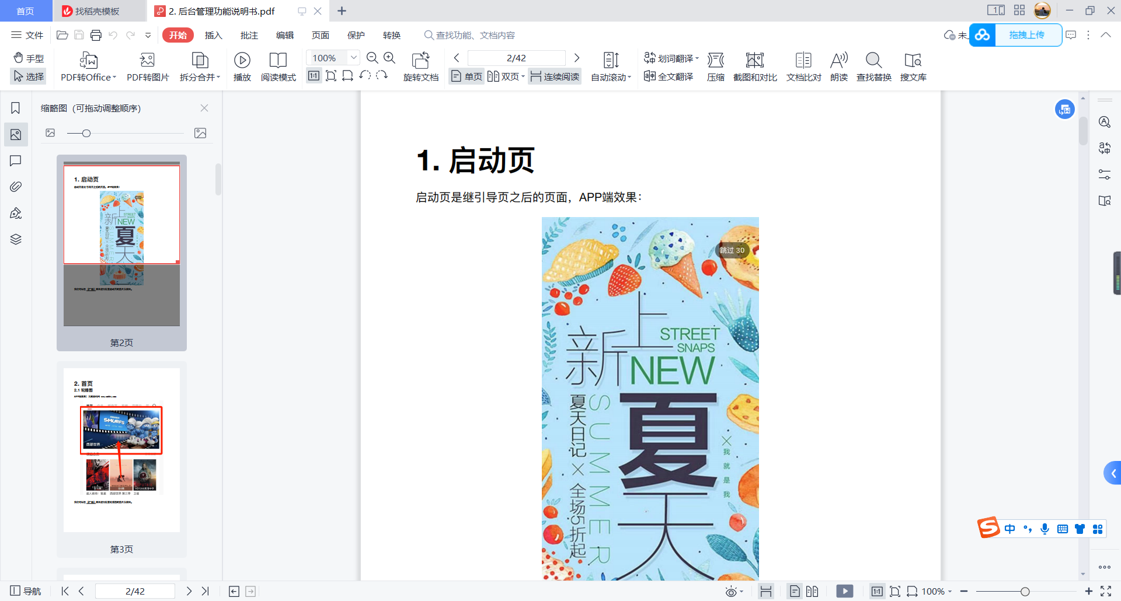Viewport: 1121px width, 601px height.
Task: Start 朗读 read-aloud
Action: (x=838, y=66)
